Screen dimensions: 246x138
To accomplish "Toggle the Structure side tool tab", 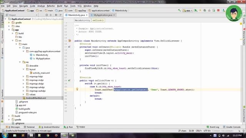I will click(x=2, y=37).
